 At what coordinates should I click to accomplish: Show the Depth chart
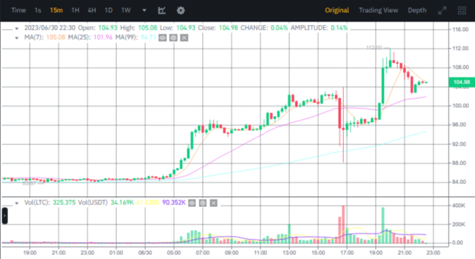417,10
